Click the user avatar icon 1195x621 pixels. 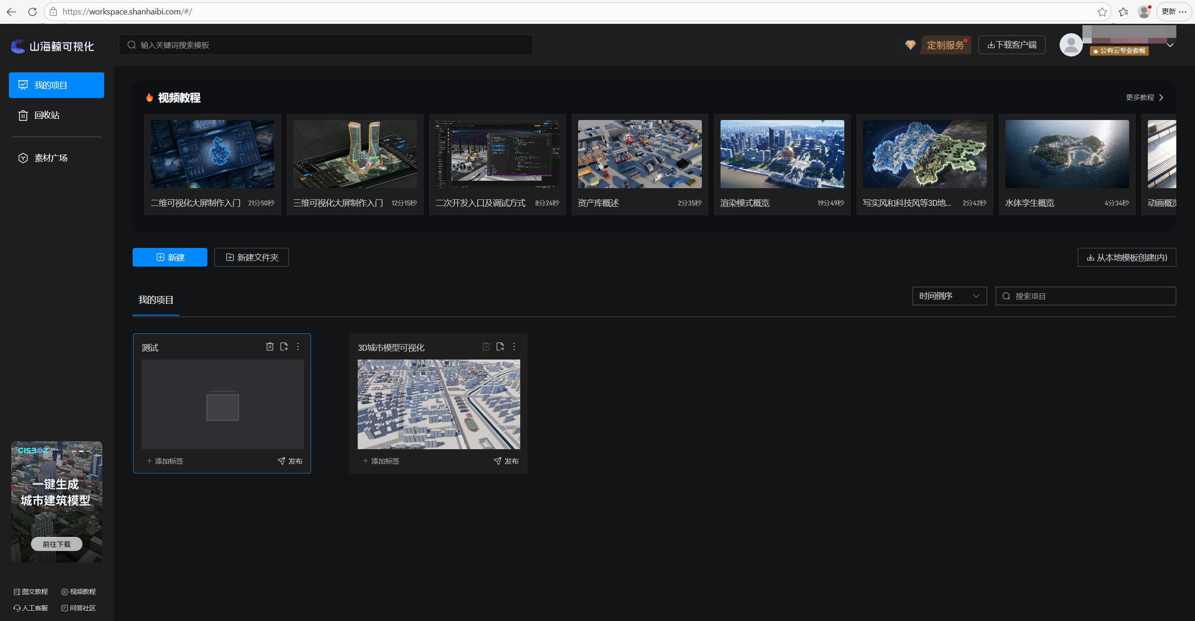click(x=1071, y=45)
